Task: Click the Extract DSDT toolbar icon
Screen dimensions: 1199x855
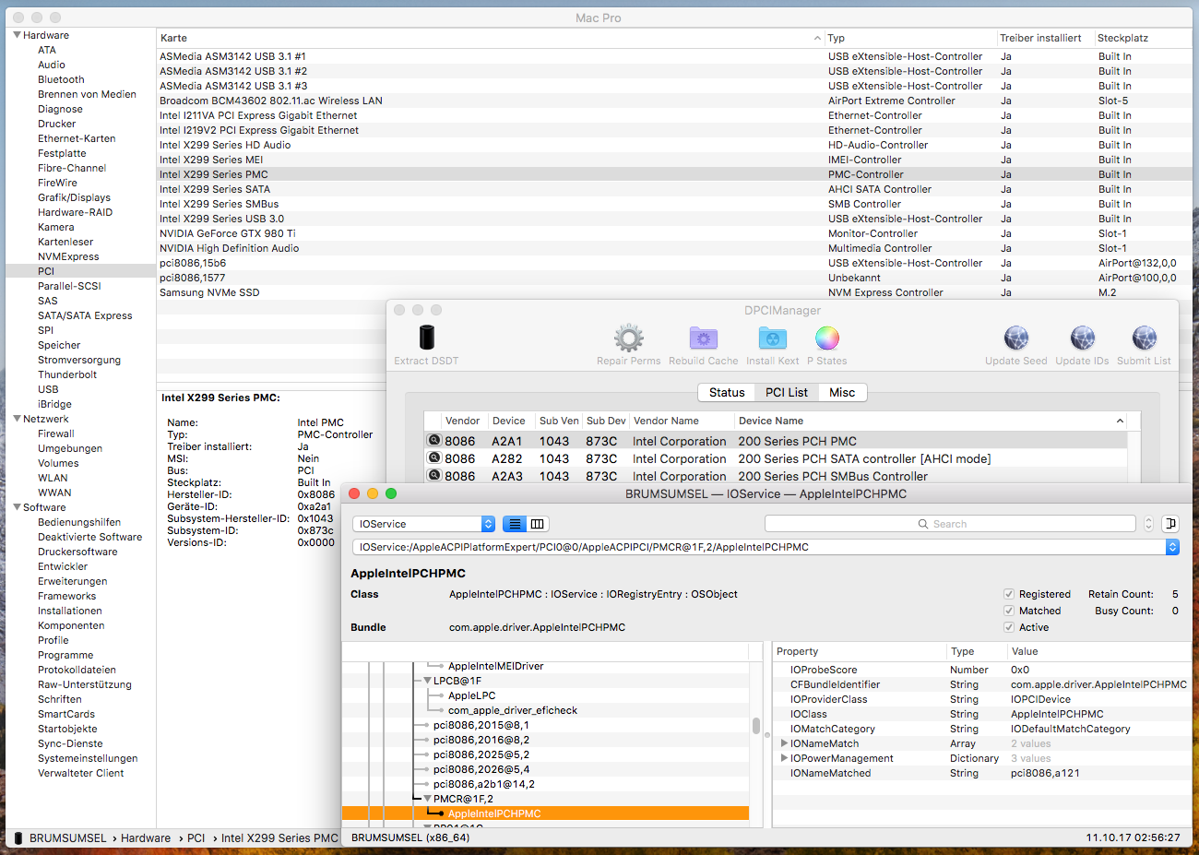Action: pyautogui.click(x=426, y=338)
